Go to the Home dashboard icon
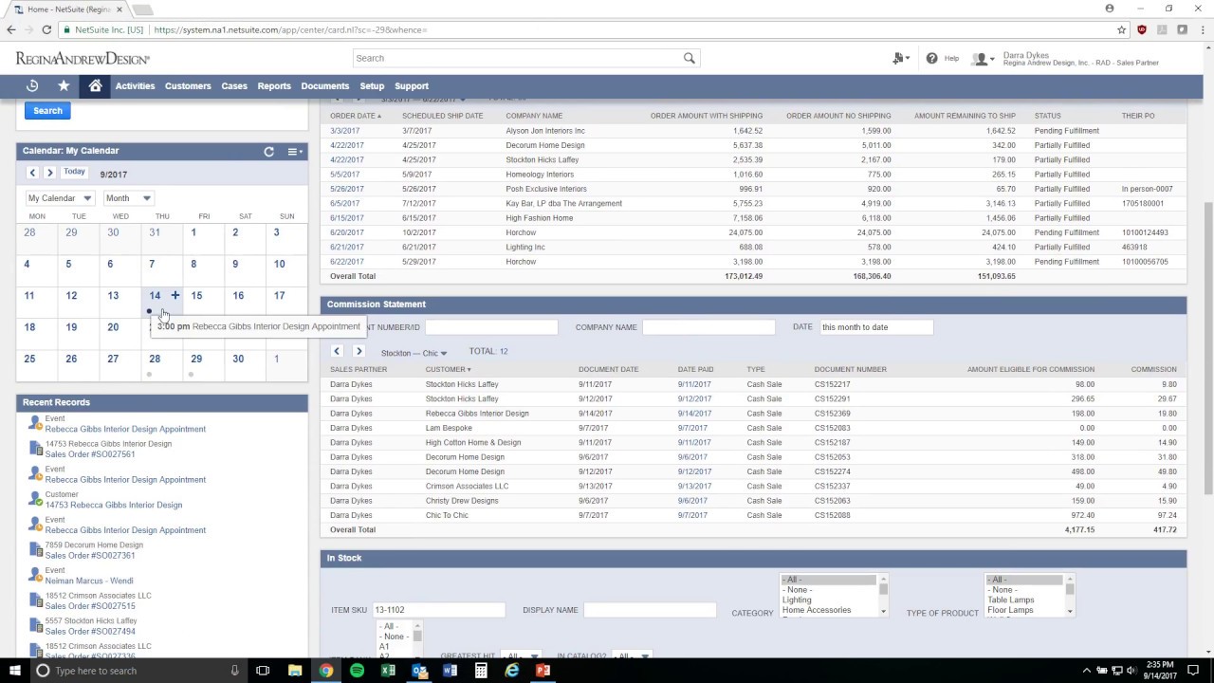Screen dimensions: 1214x683 pyautogui.click(x=95, y=86)
